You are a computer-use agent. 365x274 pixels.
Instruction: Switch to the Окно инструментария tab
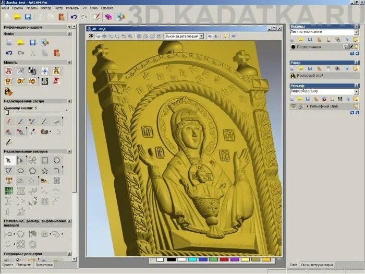click(317, 265)
